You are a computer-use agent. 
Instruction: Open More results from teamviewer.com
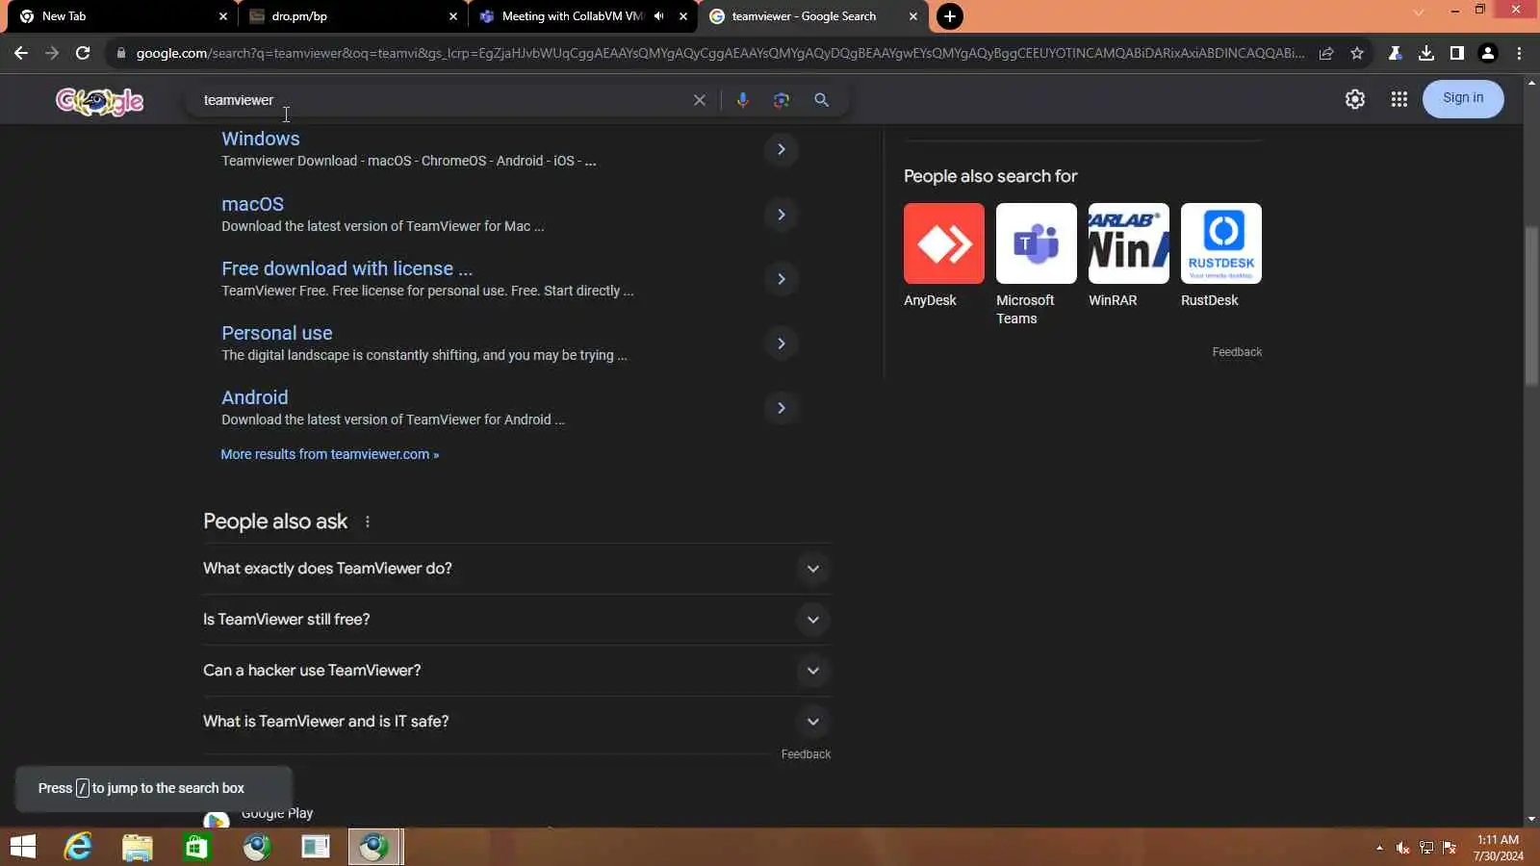(330, 454)
